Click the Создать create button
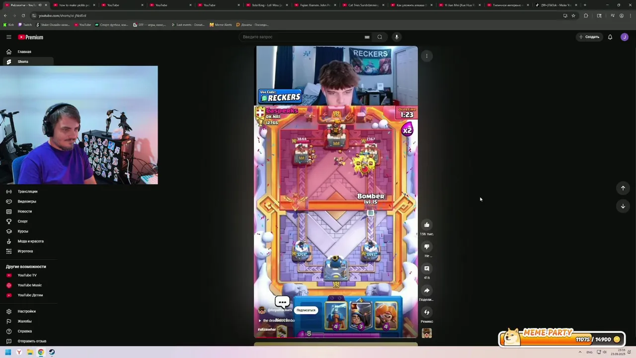The height and width of the screenshot is (358, 636). pyautogui.click(x=589, y=37)
